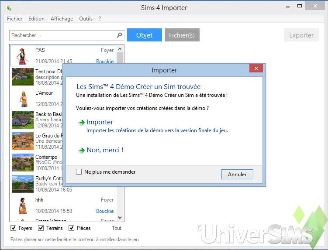Select the hhh sim thumbnail
328x250 pixels.
pyautogui.click(x=23, y=206)
